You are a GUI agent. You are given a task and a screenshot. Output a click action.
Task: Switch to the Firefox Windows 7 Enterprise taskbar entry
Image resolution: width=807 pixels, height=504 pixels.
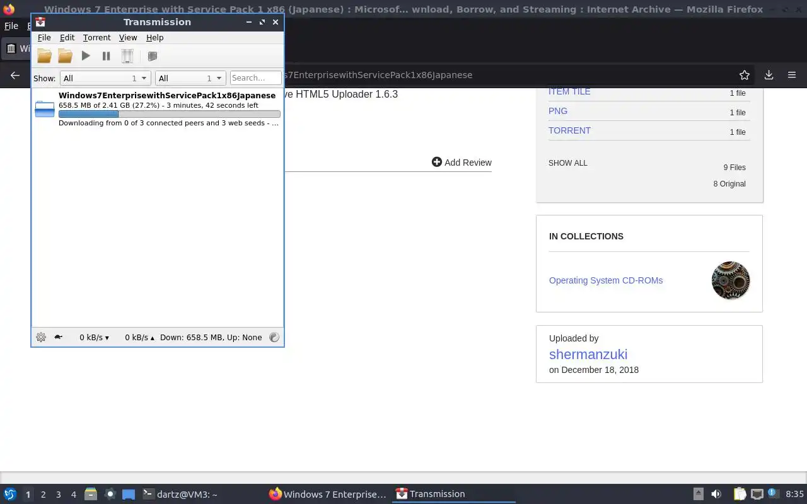click(328, 494)
